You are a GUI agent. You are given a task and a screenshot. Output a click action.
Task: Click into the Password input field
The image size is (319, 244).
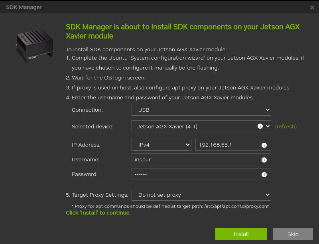coord(201,174)
